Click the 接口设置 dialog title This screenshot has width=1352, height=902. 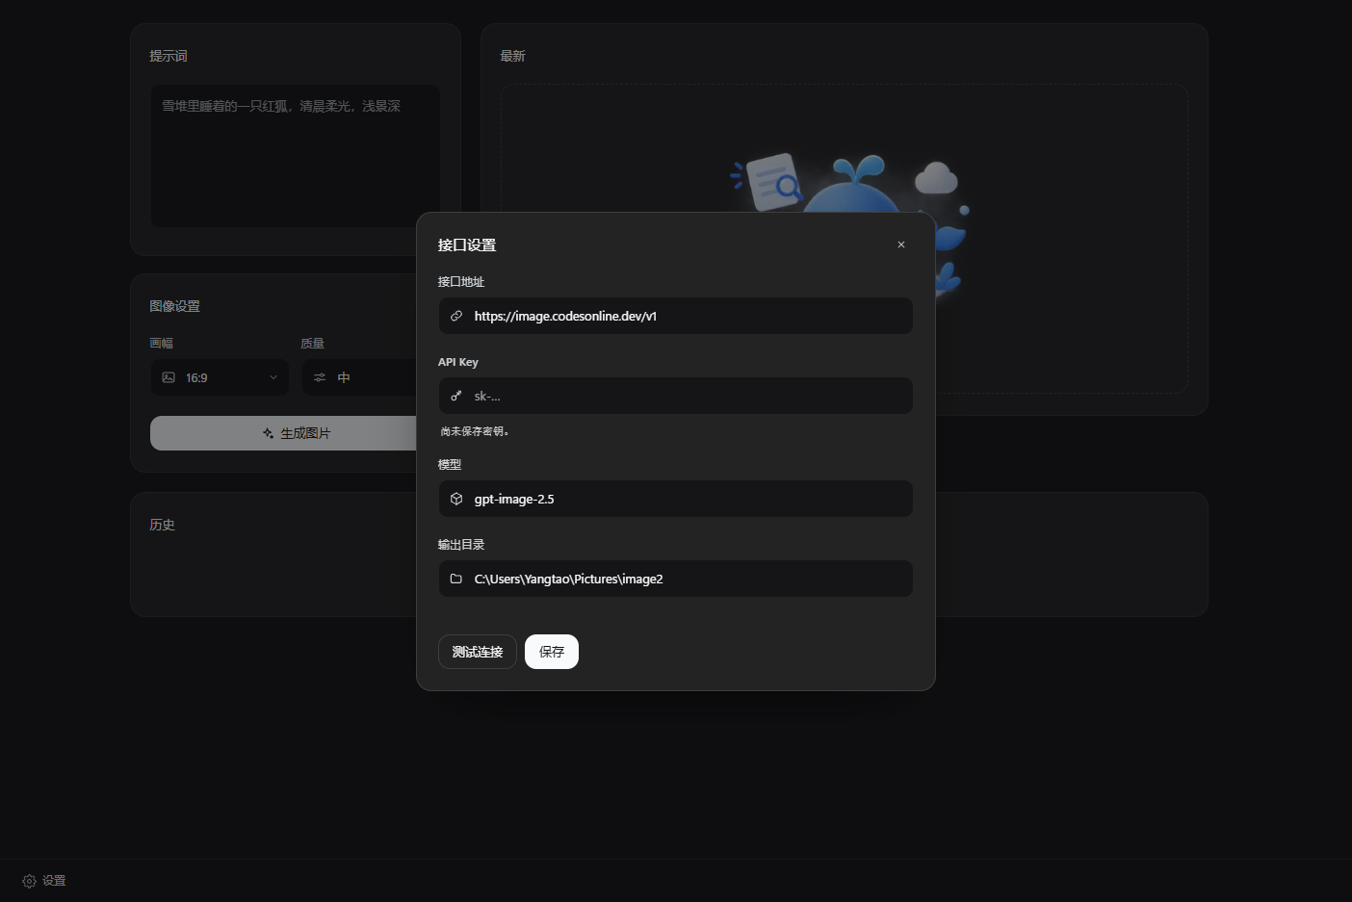click(x=467, y=245)
